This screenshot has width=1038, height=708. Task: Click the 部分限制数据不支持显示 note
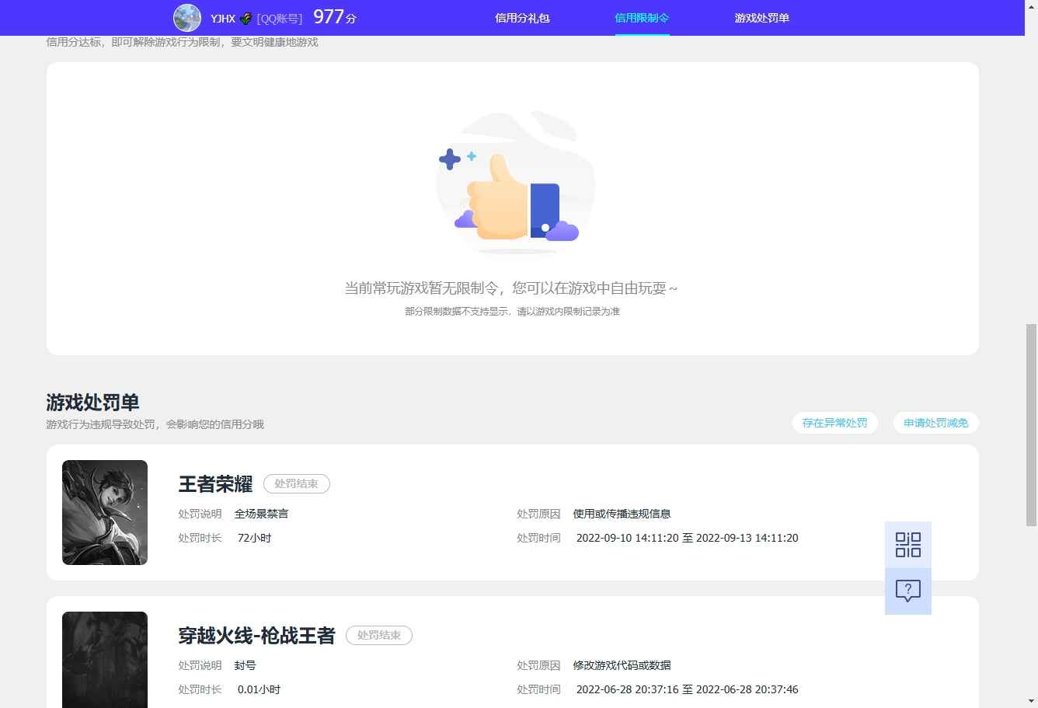point(512,312)
